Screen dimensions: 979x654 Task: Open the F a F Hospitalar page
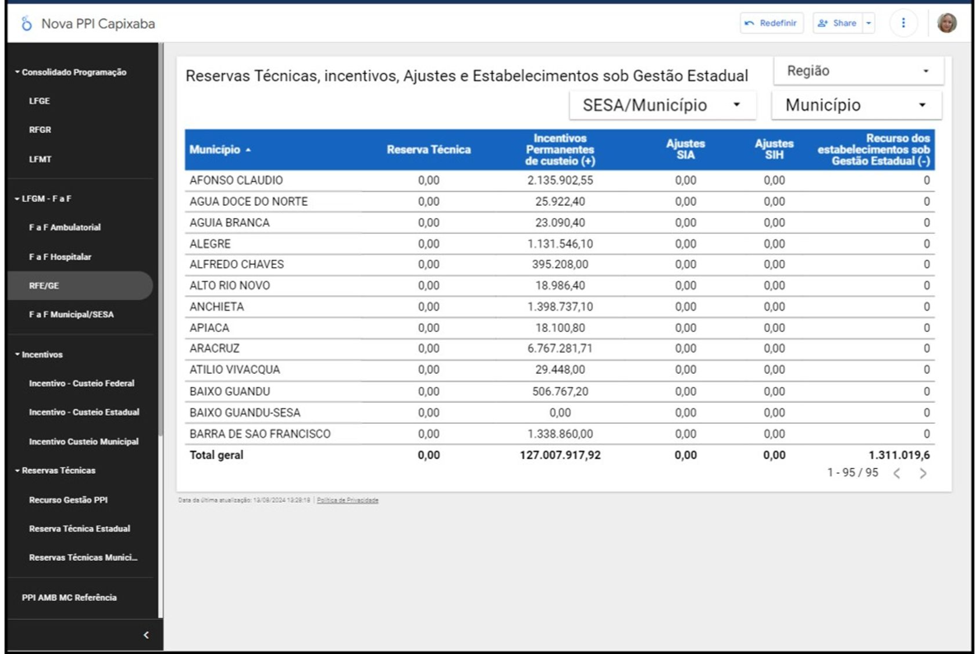coord(60,257)
